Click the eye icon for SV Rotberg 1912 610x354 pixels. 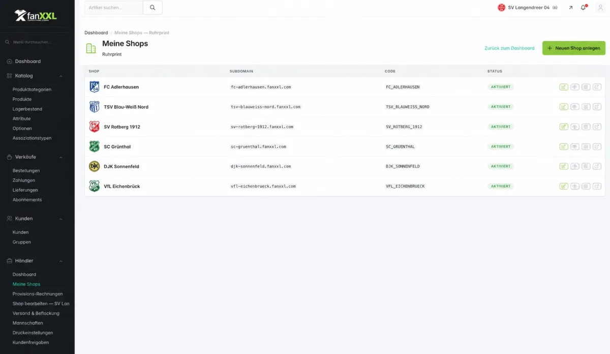(575, 127)
